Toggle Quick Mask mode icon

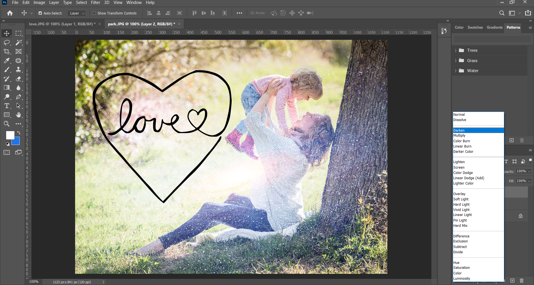tap(7, 152)
